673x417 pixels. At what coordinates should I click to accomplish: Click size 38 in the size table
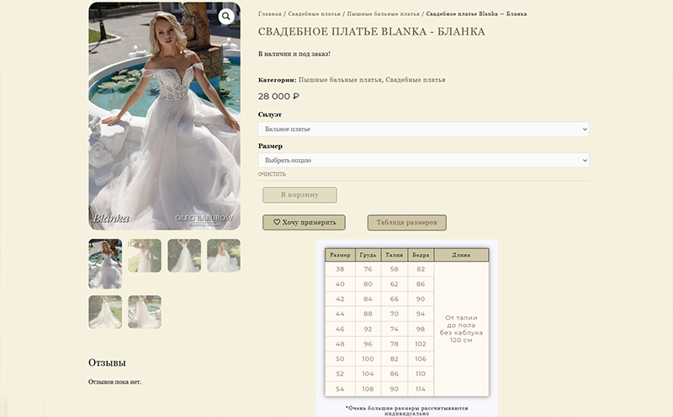tap(340, 269)
